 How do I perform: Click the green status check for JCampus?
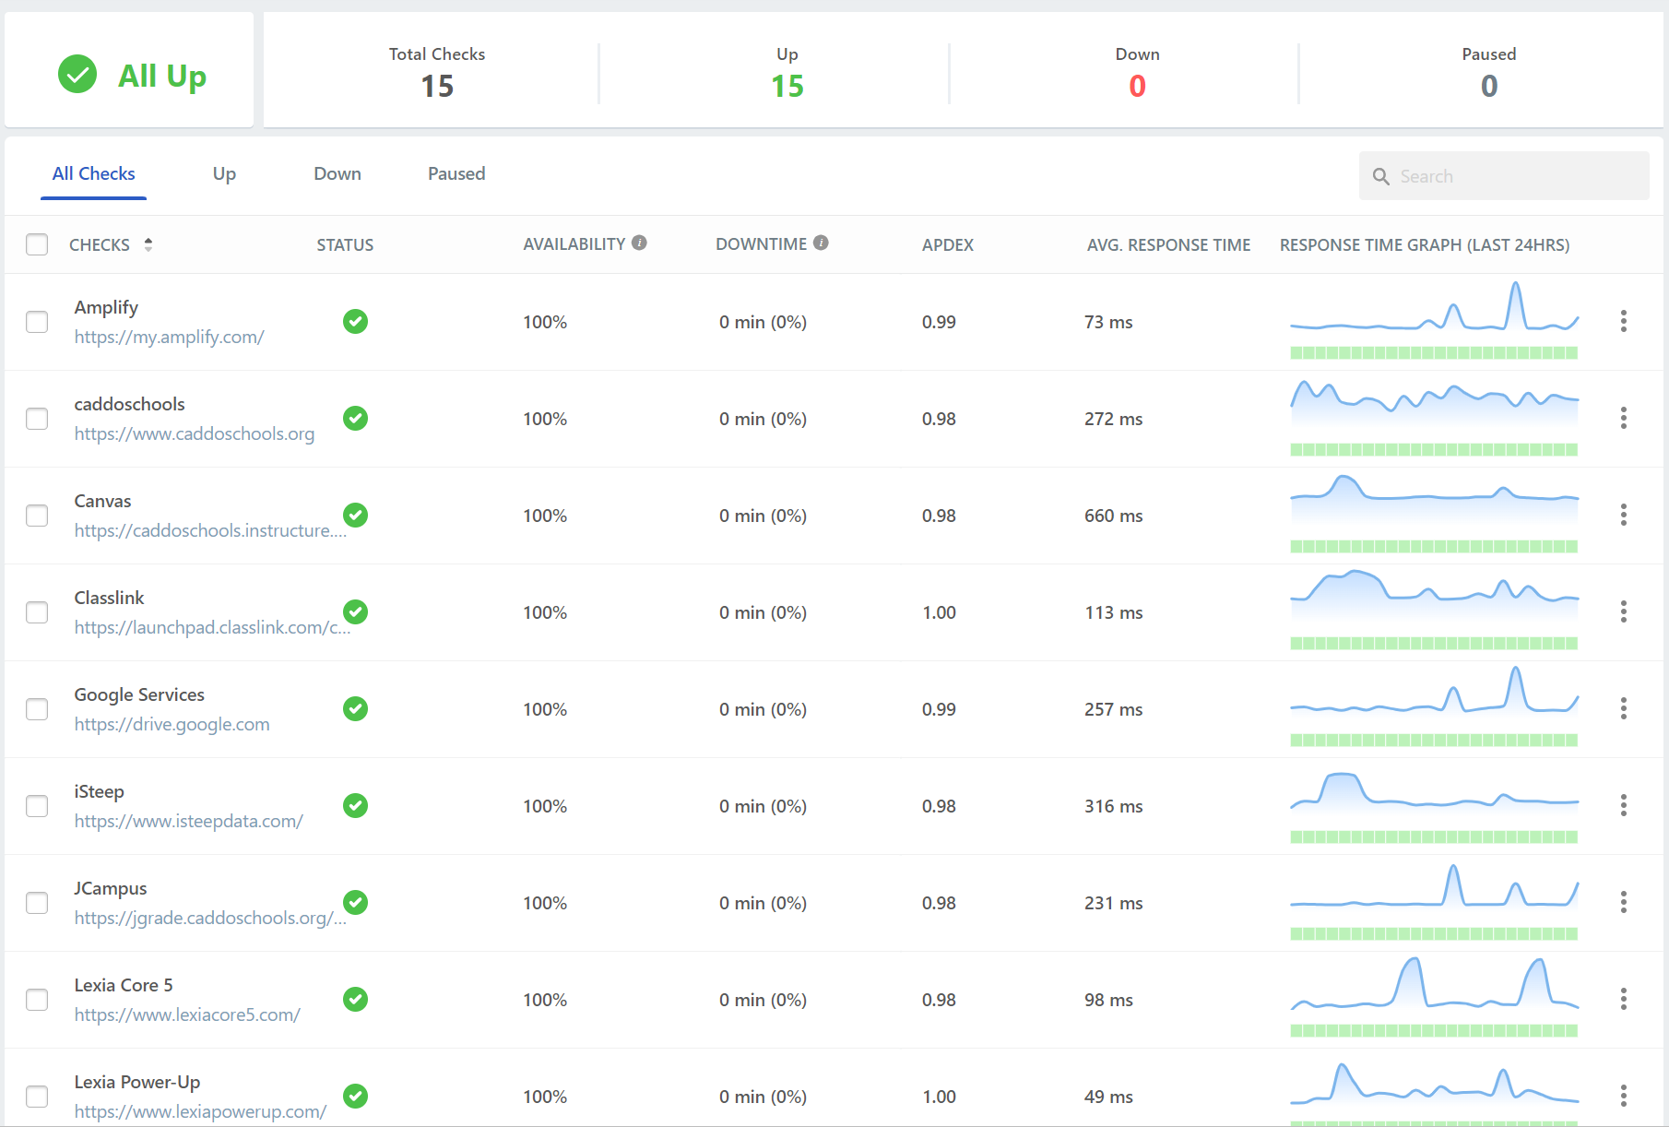coord(355,902)
